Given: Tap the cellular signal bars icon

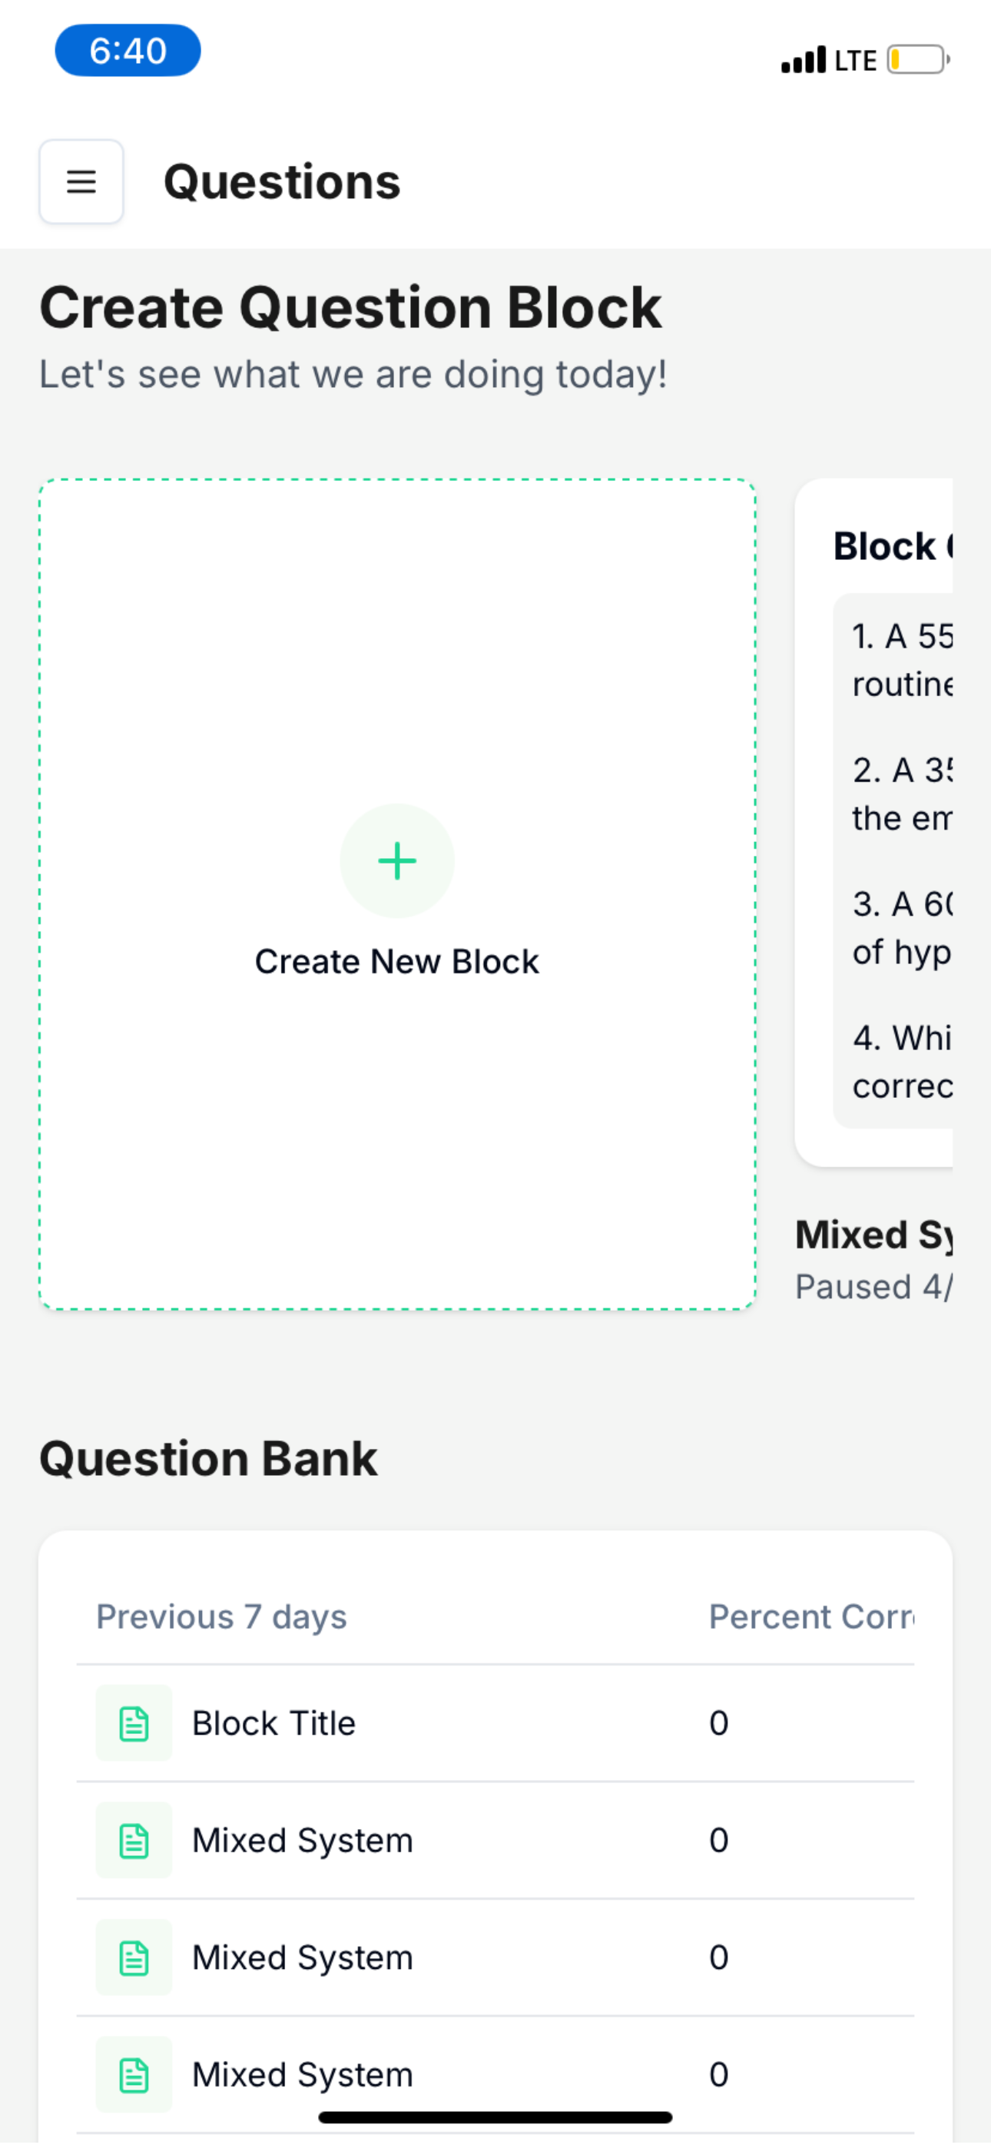Looking at the screenshot, I should coord(804,60).
